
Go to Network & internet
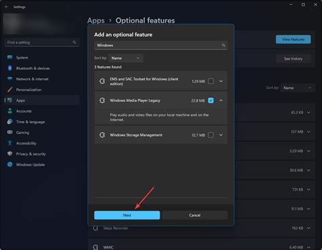tap(42, 79)
